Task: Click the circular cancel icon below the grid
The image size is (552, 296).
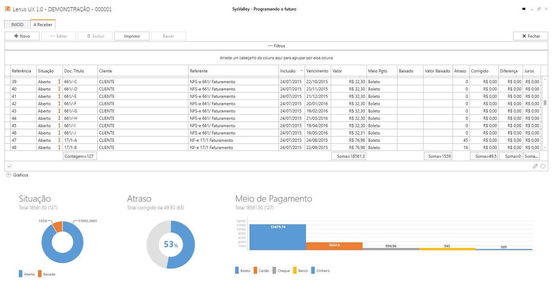Action: [x=543, y=166]
